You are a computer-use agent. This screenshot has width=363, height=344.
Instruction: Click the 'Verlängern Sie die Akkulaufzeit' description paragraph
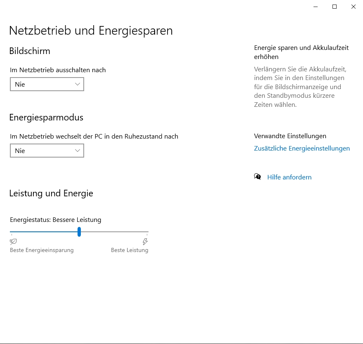[300, 87]
